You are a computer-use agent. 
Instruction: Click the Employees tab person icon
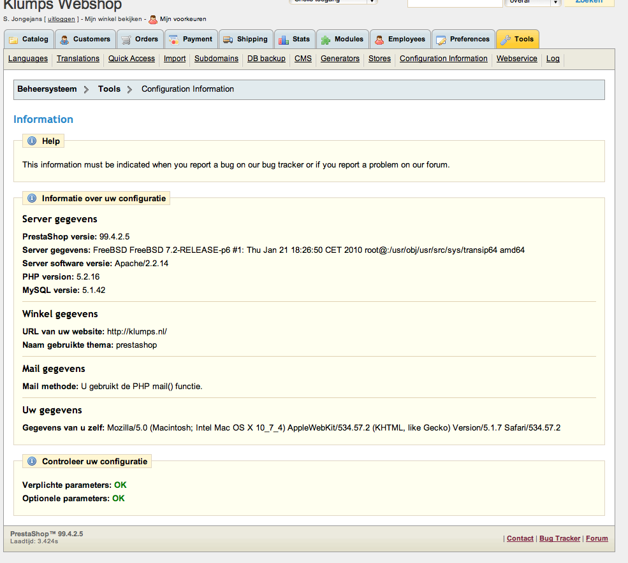(379, 39)
